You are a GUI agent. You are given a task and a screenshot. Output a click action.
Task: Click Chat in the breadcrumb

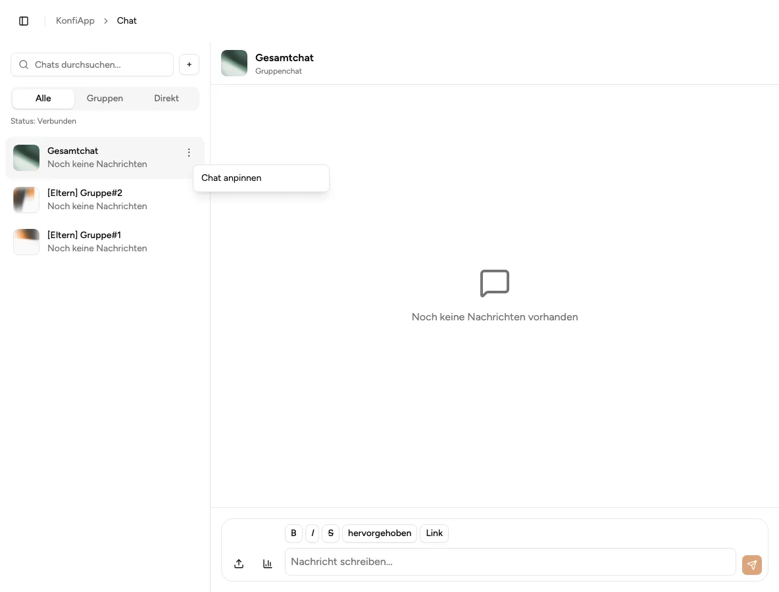pos(127,21)
